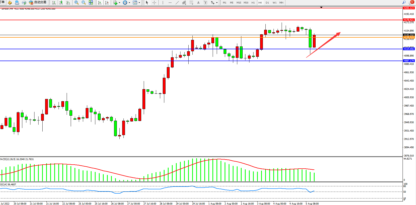
Task: Switch chart to bar chart mode
Action: (54, 3)
